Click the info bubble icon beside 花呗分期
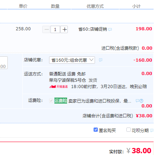Viewport: 155px width, 155px height. pos(152,130)
